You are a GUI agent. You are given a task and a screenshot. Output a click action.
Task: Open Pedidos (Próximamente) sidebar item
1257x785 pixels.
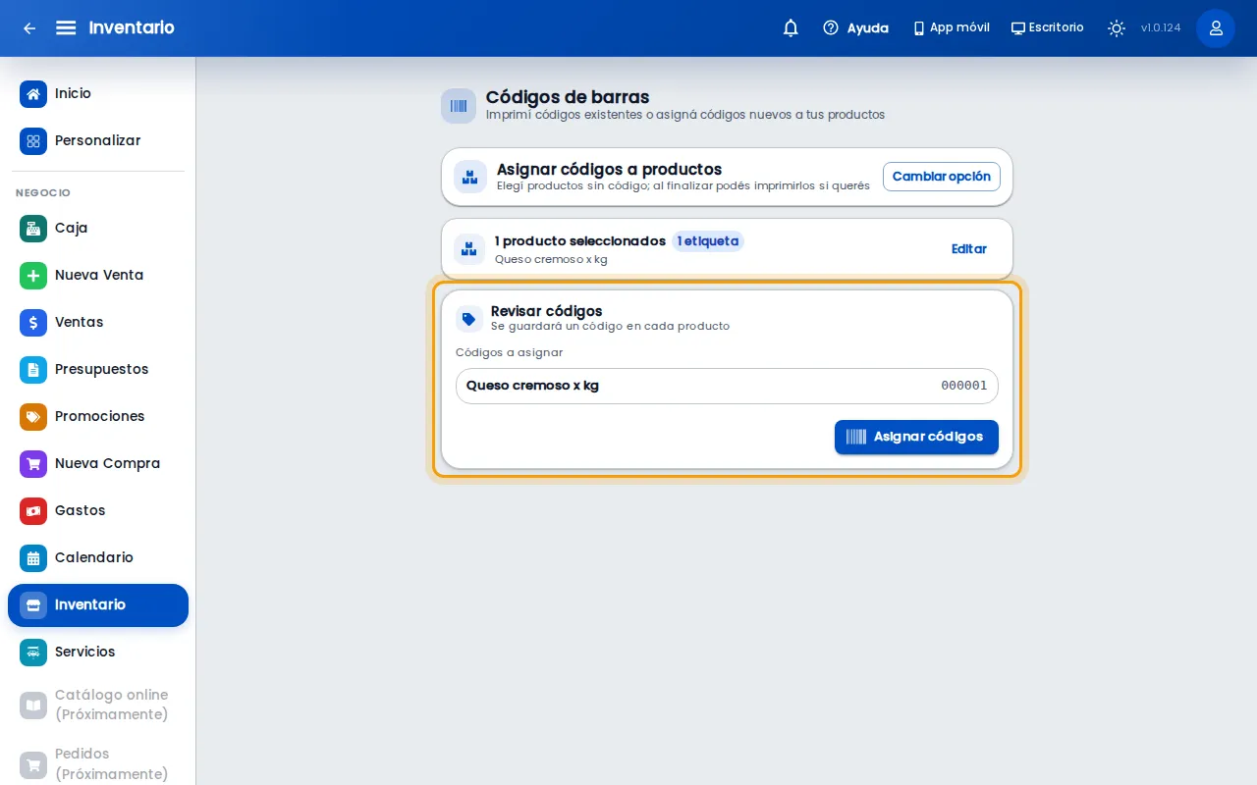point(98,763)
